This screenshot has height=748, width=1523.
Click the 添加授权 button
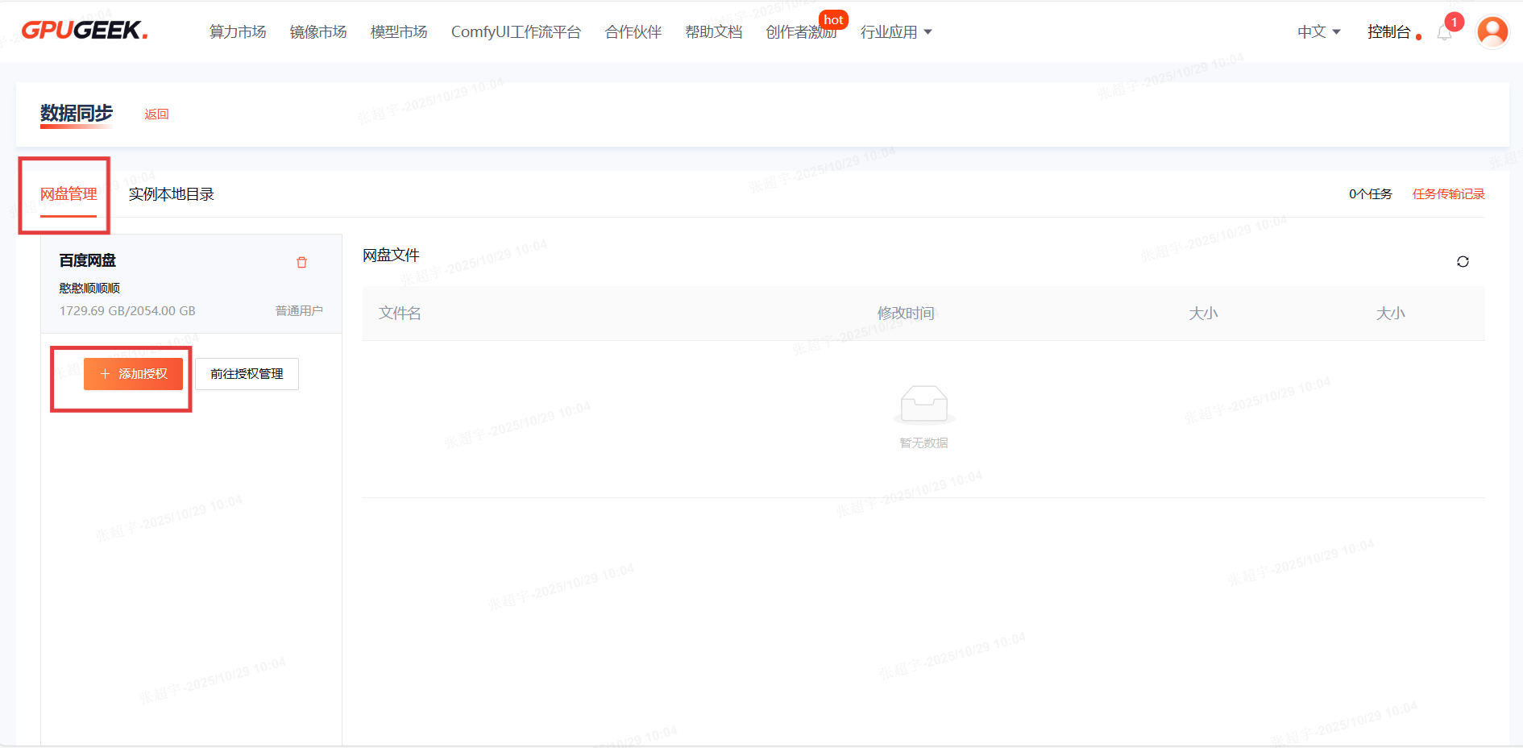click(x=134, y=374)
